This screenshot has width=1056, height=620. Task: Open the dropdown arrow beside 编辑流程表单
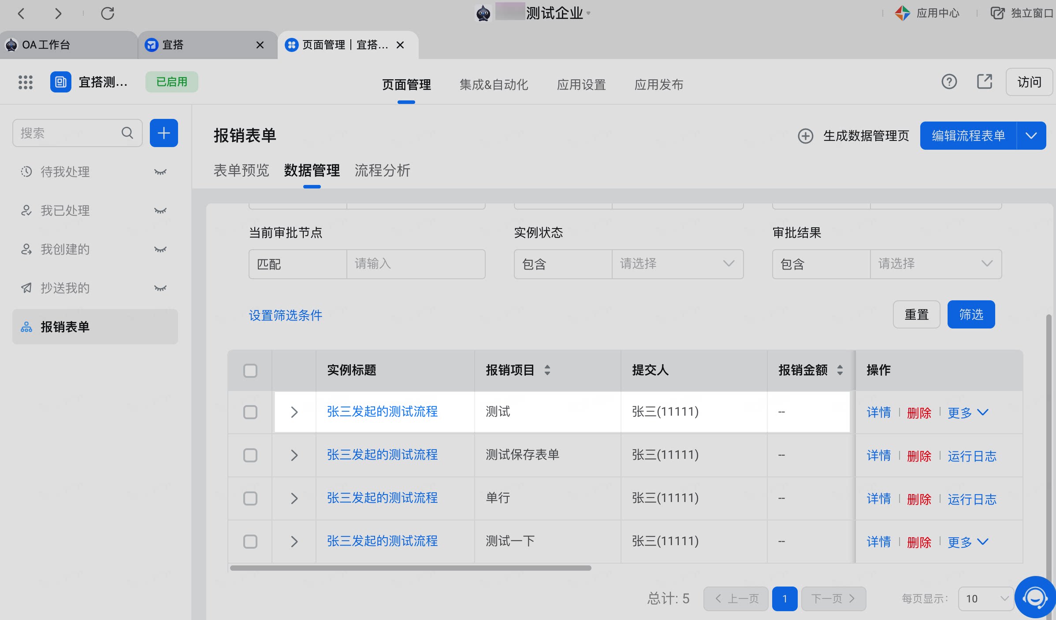click(1031, 136)
